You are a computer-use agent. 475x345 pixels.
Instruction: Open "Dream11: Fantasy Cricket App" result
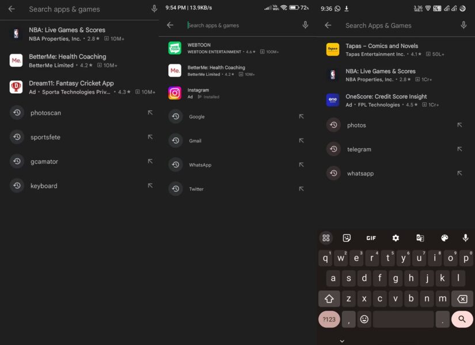[x=79, y=87]
